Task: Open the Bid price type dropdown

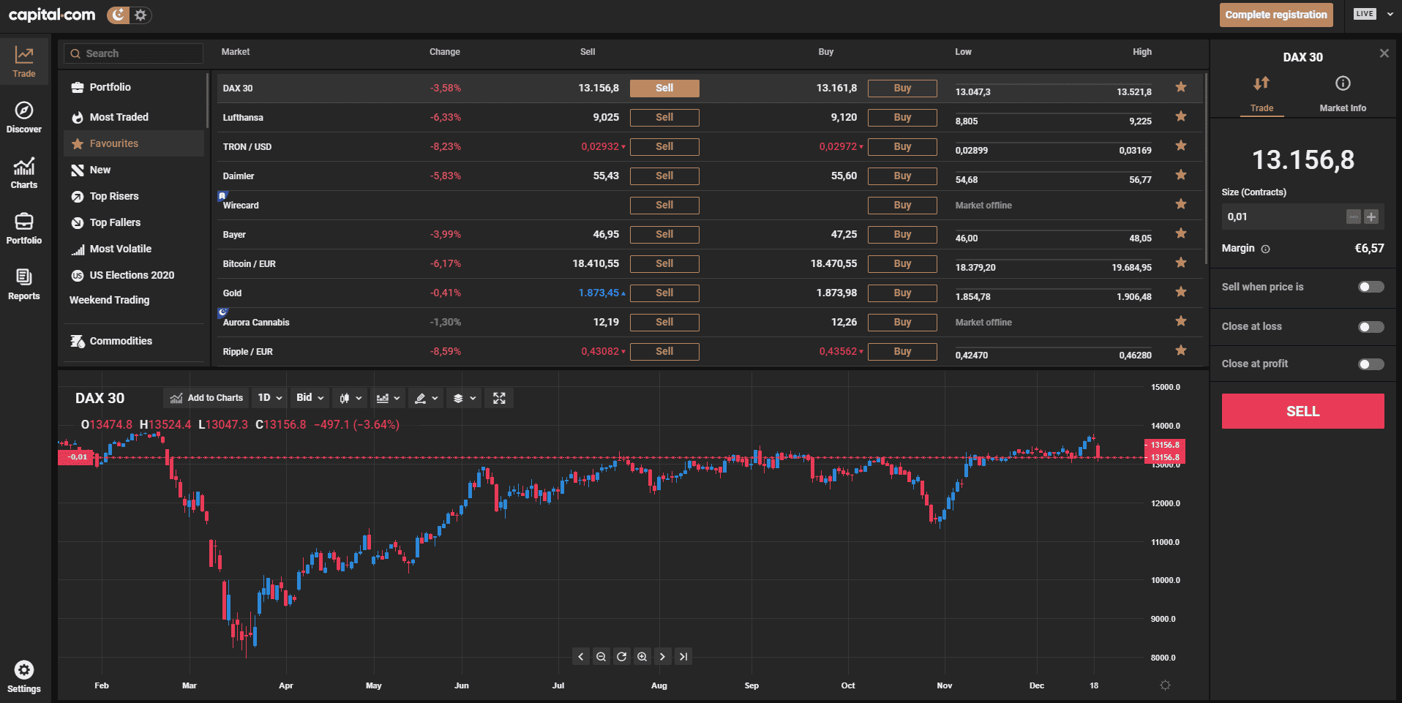Action: pos(310,398)
